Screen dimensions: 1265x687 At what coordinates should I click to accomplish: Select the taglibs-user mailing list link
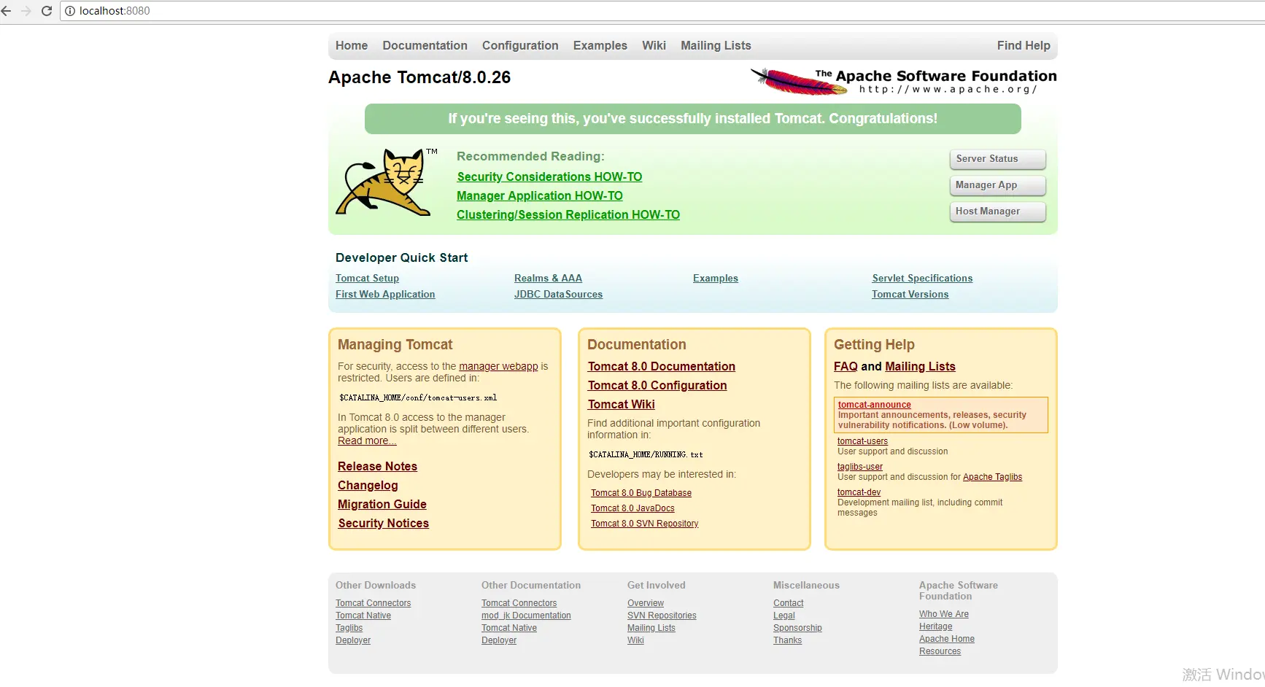tap(860, 467)
